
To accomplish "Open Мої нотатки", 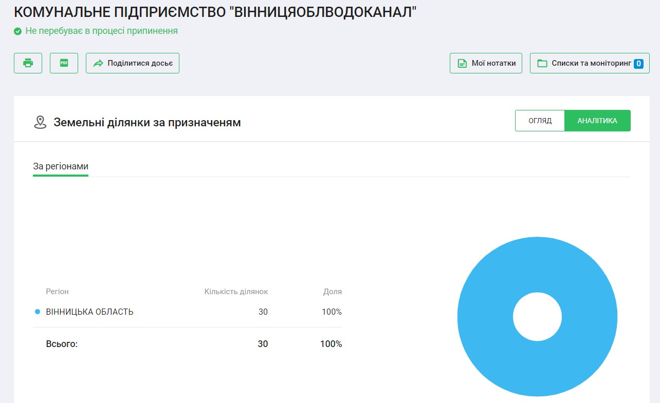I will 486,63.
